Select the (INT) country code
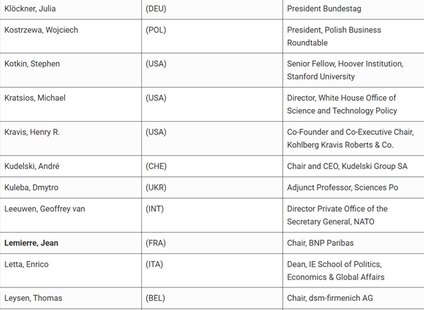Screen dimensions: 424x310 click(155, 209)
